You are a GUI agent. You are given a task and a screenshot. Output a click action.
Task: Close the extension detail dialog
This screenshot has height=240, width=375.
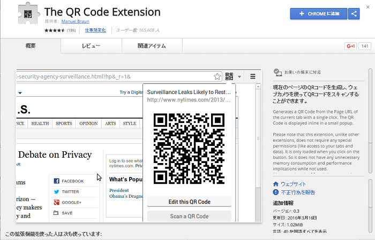pyautogui.click(x=368, y=7)
